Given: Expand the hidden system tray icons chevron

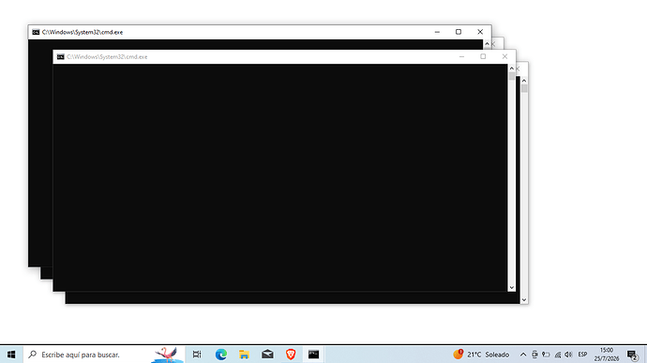Looking at the screenshot, I should click(x=523, y=355).
